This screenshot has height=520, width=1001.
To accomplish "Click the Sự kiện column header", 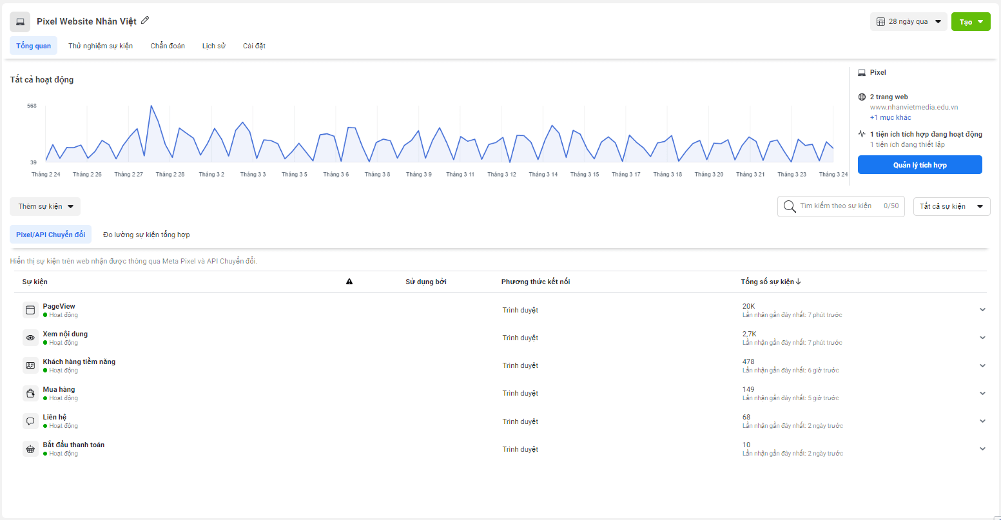I will [x=35, y=282].
